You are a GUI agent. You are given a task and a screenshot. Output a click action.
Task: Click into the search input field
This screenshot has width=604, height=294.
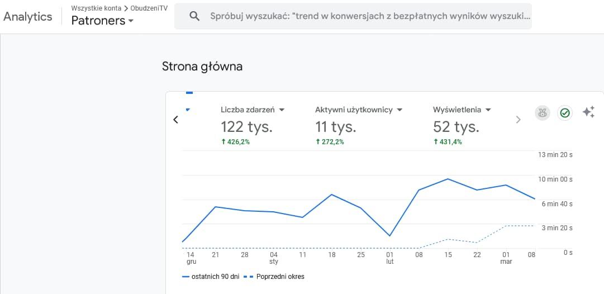(369, 16)
